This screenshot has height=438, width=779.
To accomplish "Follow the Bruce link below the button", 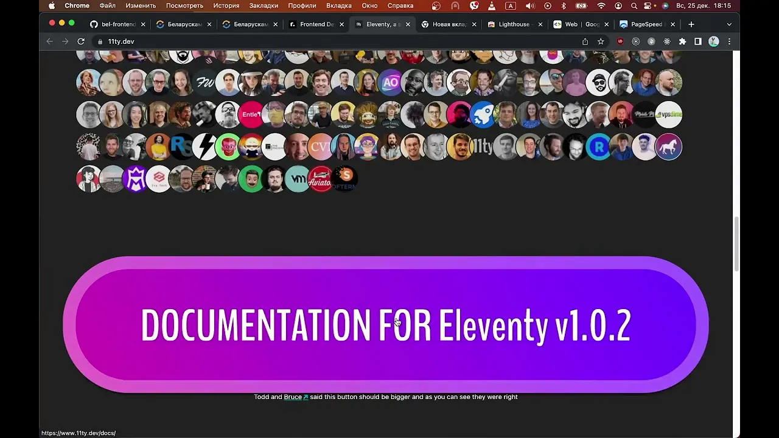I will [x=296, y=397].
